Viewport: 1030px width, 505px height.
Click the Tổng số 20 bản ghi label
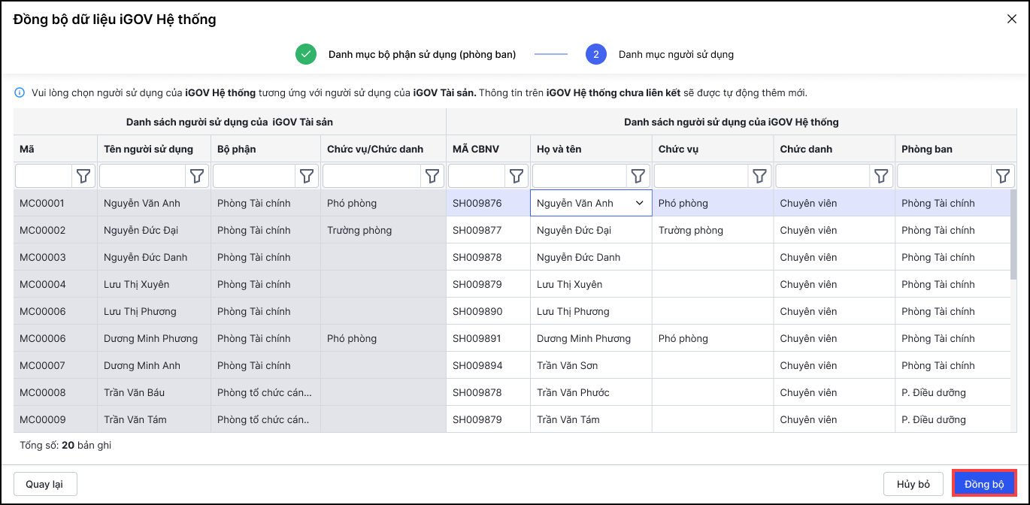(x=65, y=445)
